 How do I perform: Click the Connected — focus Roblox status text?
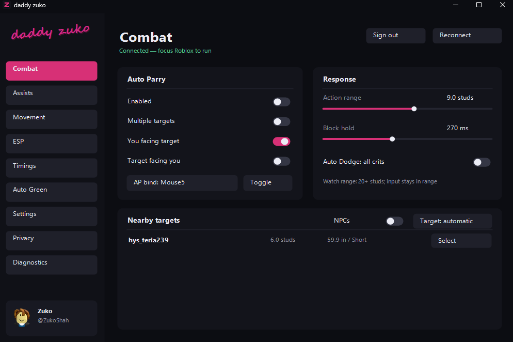[x=165, y=51]
